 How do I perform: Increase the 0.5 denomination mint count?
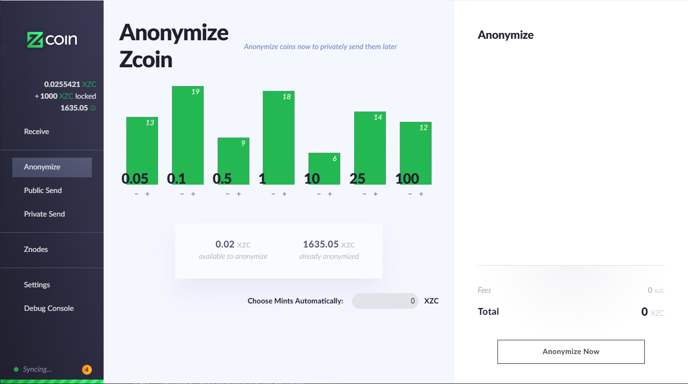(x=239, y=194)
